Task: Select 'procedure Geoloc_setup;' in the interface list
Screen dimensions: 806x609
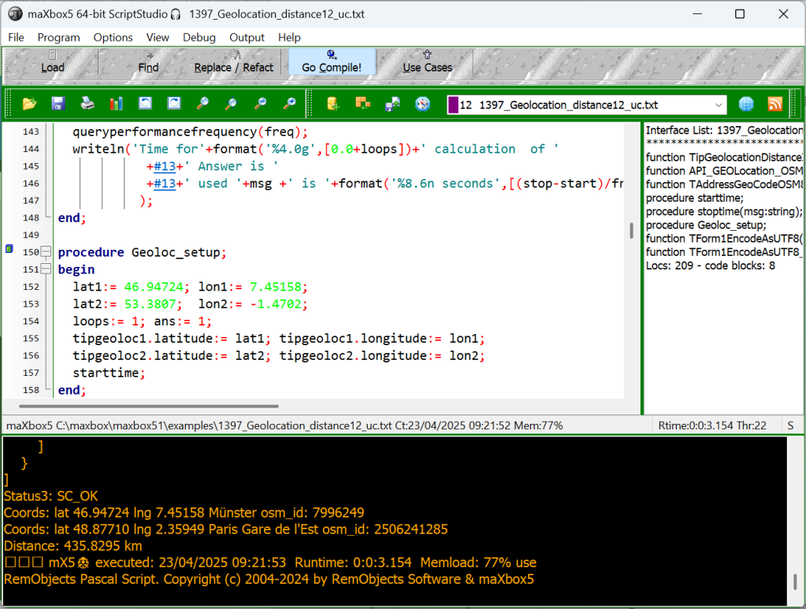Action: [x=706, y=225]
